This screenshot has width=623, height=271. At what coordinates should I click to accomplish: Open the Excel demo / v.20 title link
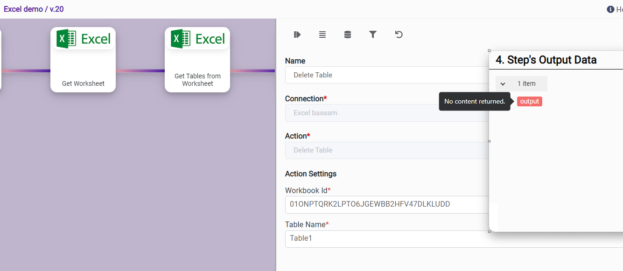pyautogui.click(x=34, y=9)
